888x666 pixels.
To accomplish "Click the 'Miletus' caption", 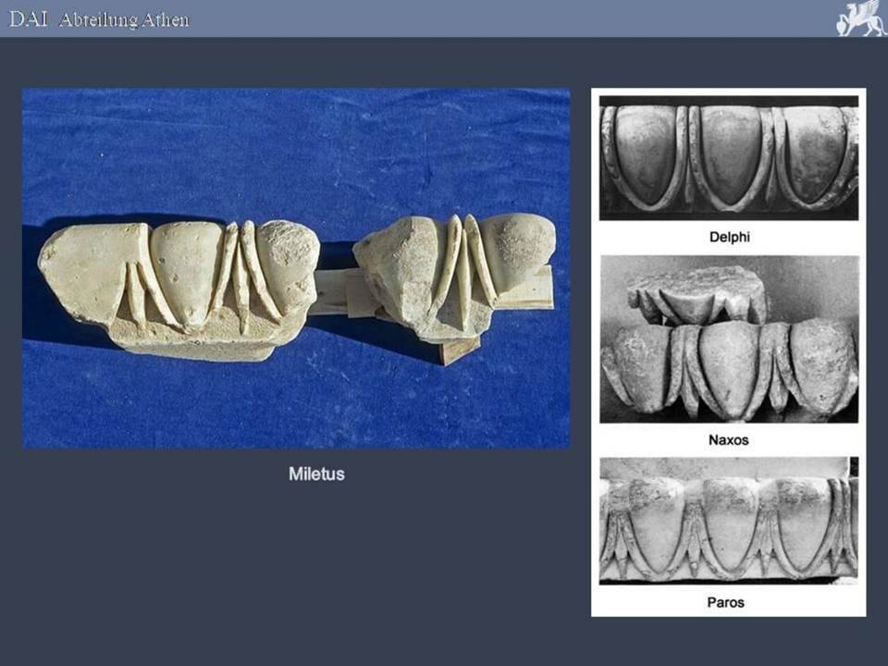I will coord(316,474).
